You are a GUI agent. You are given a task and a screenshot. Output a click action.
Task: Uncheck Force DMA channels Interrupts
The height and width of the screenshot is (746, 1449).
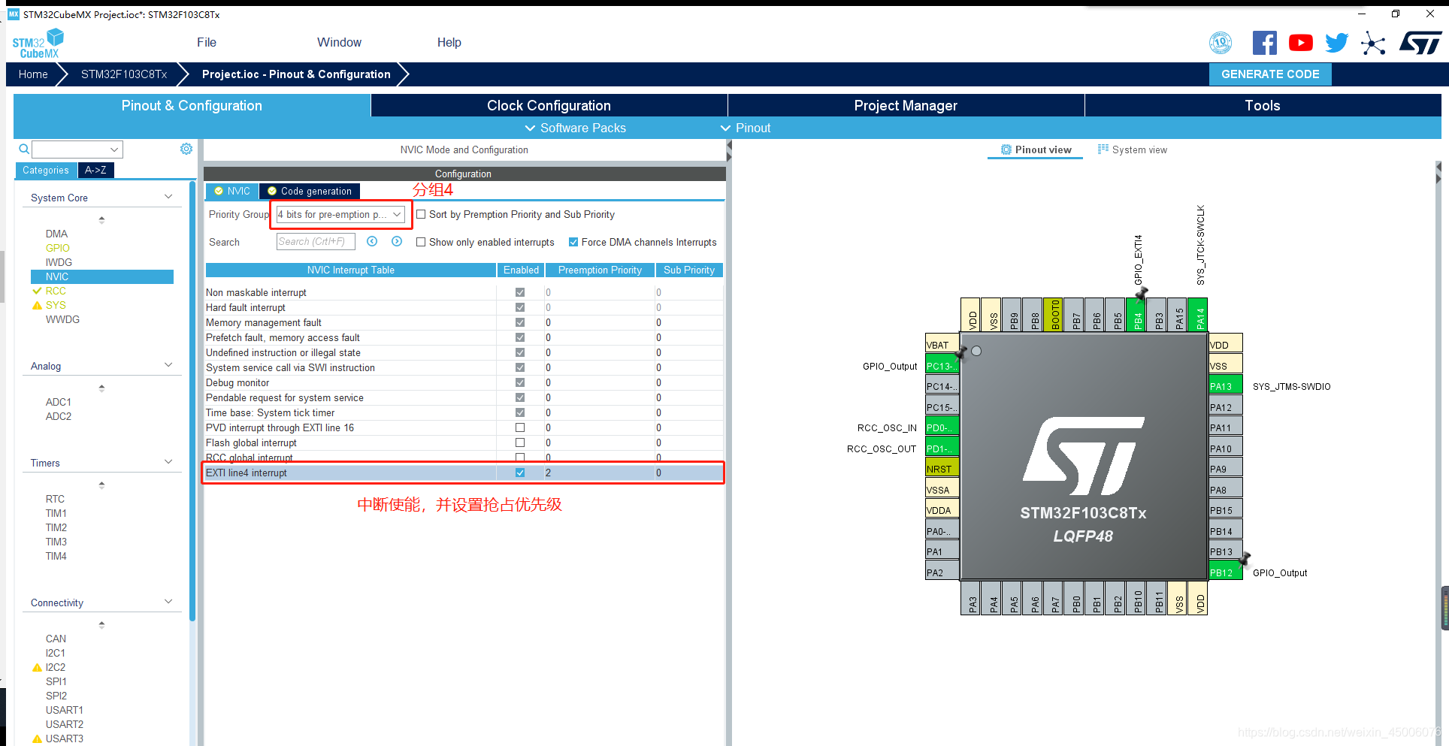(573, 242)
